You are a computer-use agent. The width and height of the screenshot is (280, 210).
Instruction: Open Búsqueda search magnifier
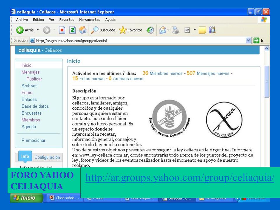coord(103,30)
